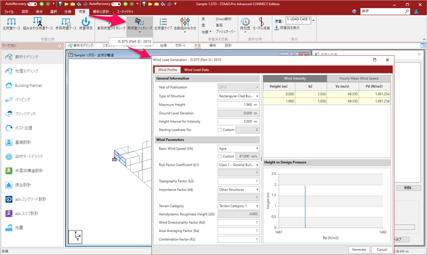The width and height of the screenshot is (427, 255).
Task: Click the user account icon in title bar
Action: coord(416,12)
